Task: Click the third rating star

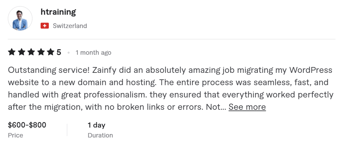Action: tap(31, 52)
